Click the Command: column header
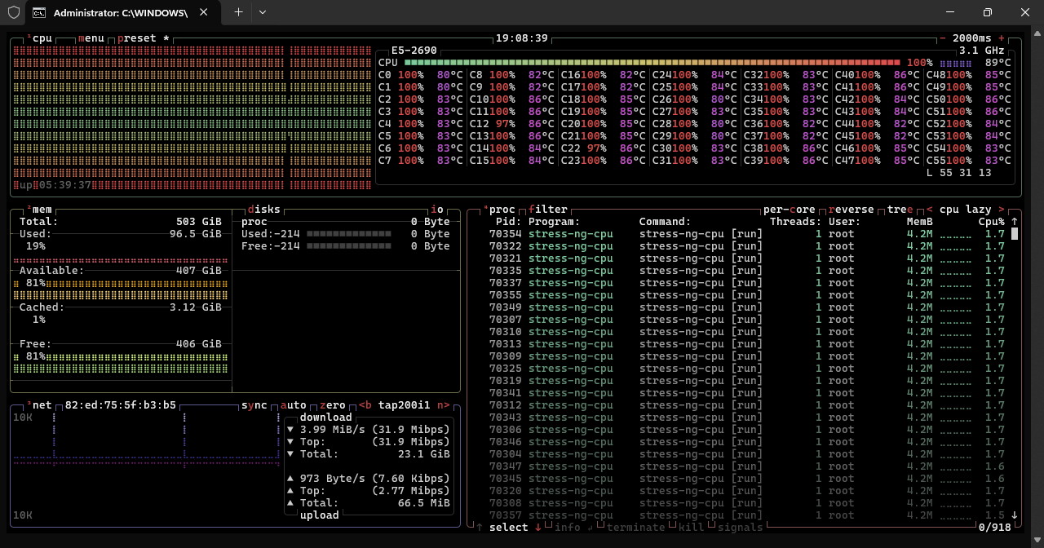 pos(666,222)
